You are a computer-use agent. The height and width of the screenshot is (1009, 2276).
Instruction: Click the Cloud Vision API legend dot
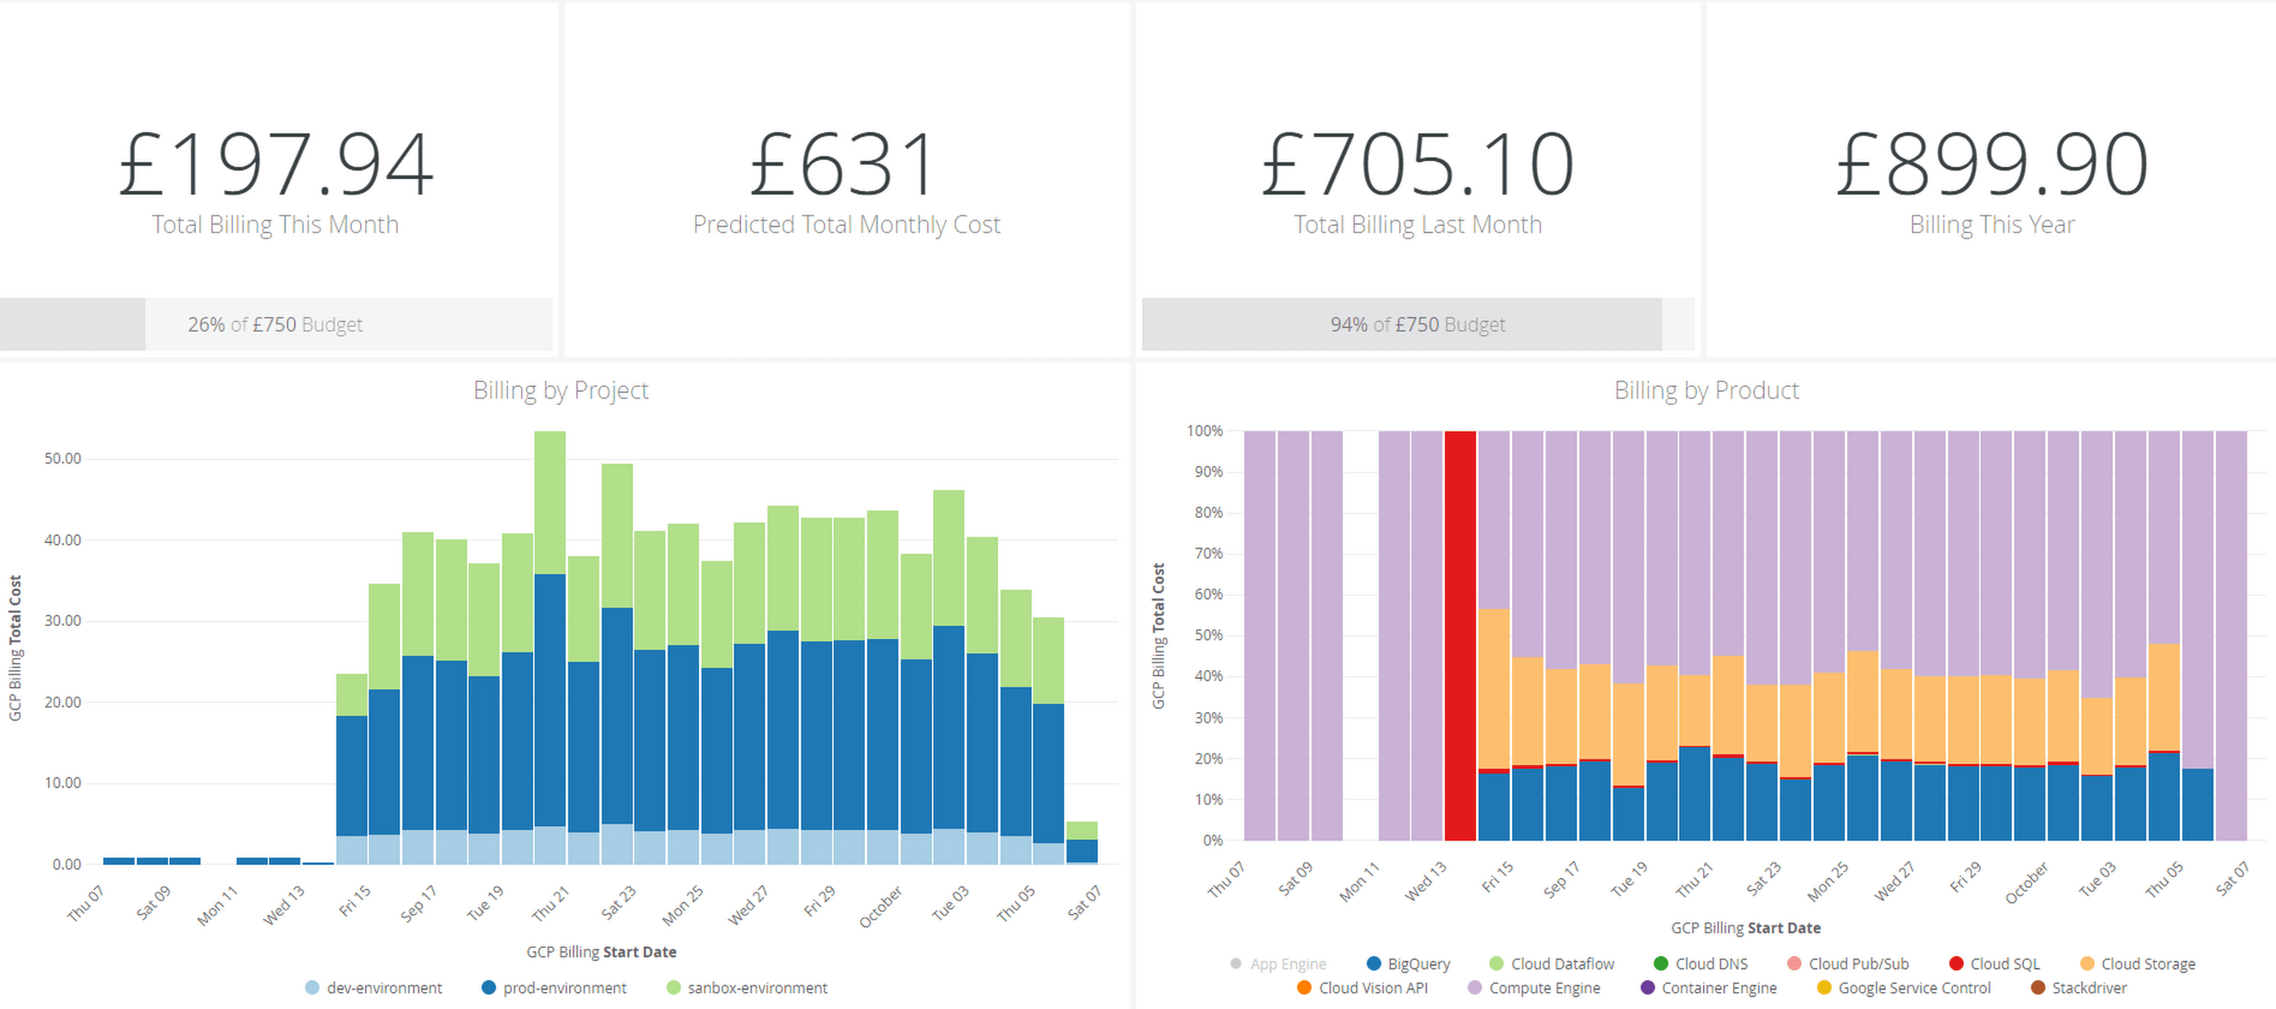pyautogui.click(x=1304, y=988)
